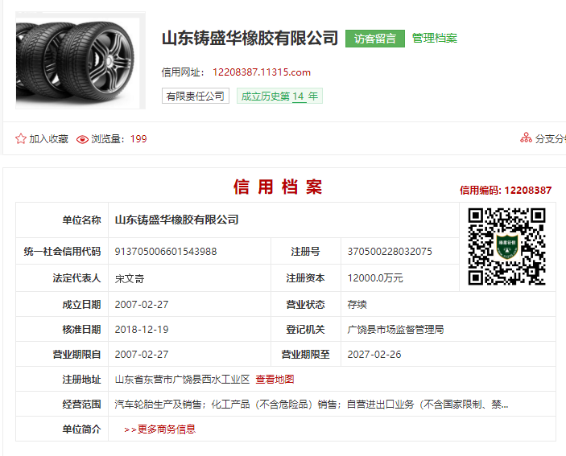
Task: Click the 访客留言 button
Action: [374, 39]
